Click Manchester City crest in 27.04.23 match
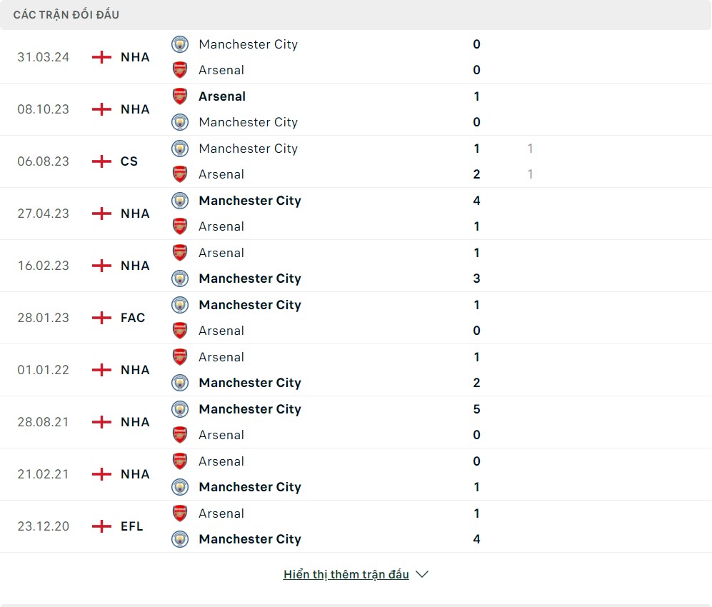Image resolution: width=712 pixels, height=607 pixels. pyautogui.click(x=180, y=201)
